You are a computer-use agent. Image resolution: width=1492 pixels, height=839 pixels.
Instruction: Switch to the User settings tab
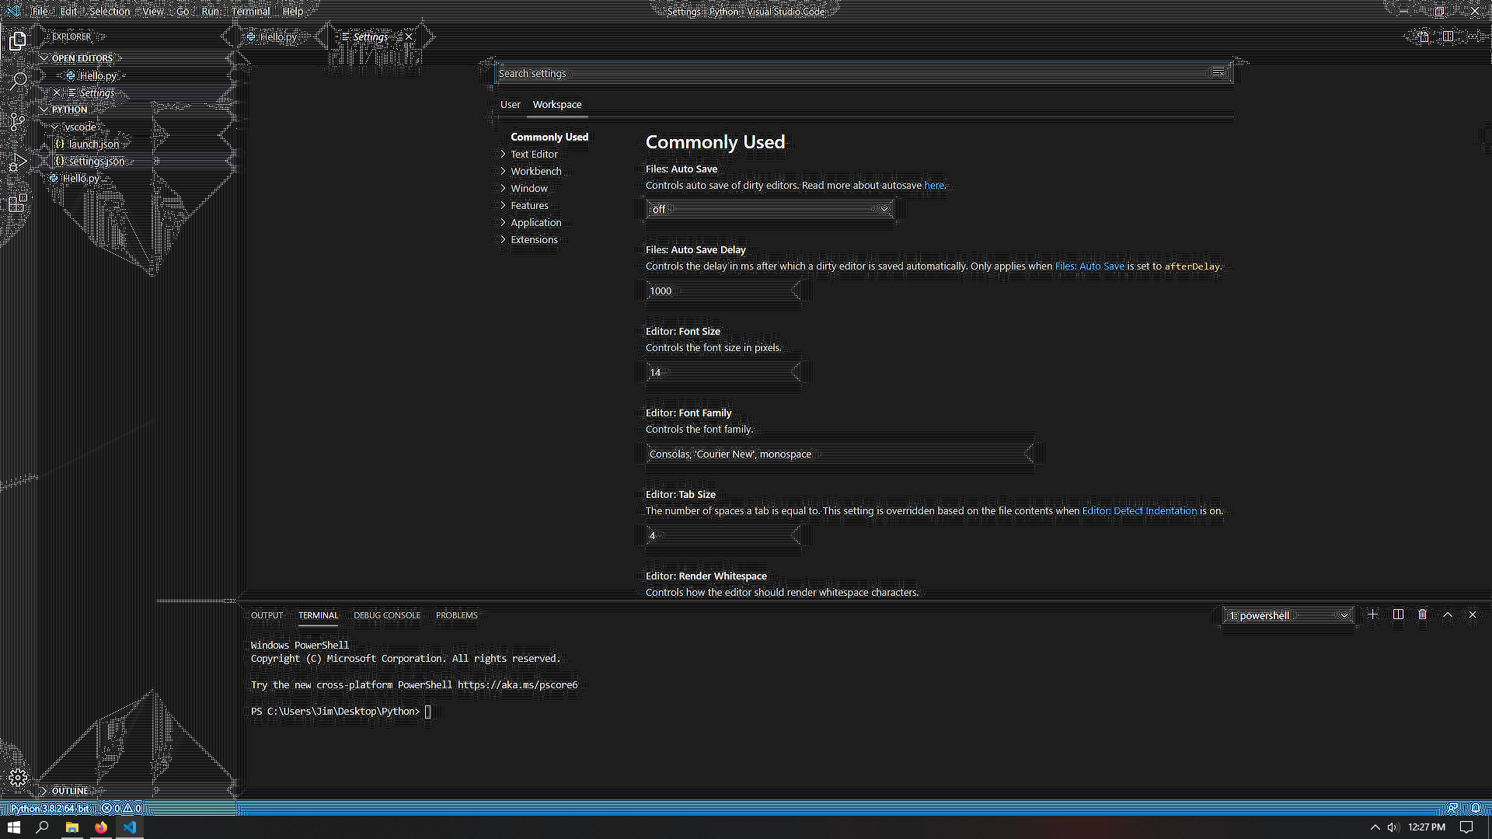click(510, 104)
